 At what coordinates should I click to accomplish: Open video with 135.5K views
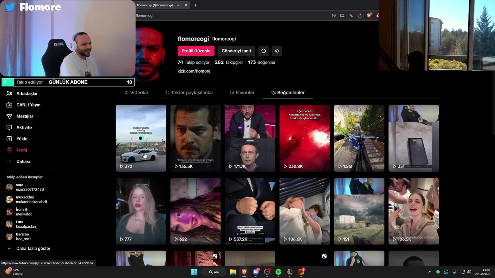tap(195, 138)
